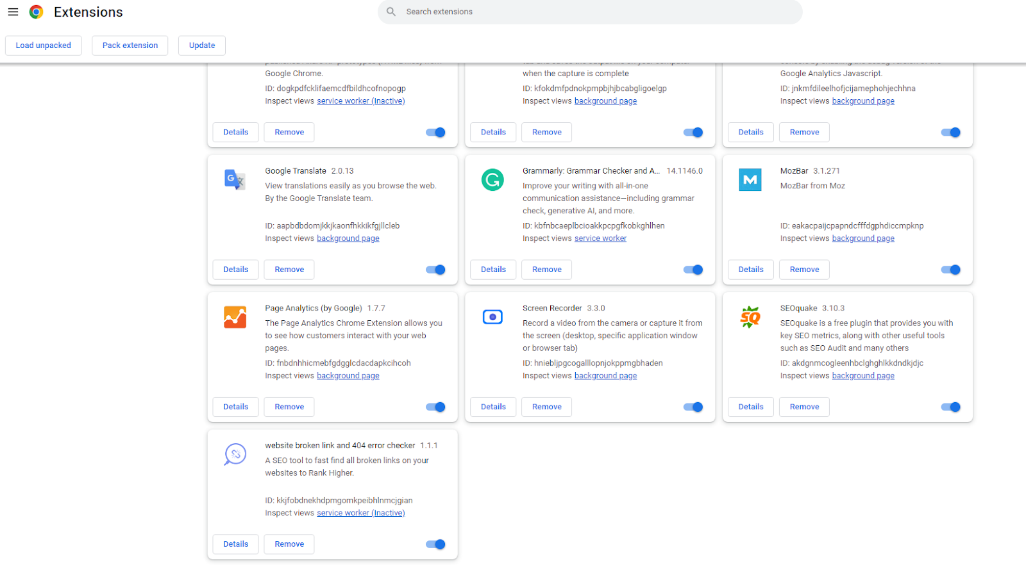Screen dimensions: 1026x568
Task: Disable the Grammarly extension toggle
Action: click(693, 270)
